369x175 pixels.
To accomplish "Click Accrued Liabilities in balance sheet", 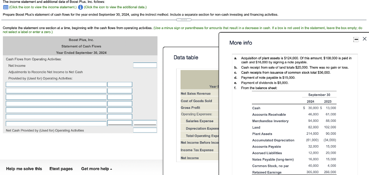I will 267,153.
